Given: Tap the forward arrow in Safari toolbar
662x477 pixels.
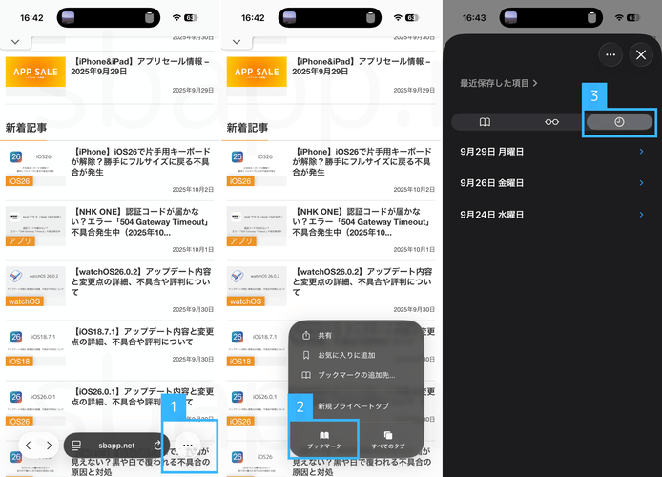Looking at the screenshot, I should pyautogui.click(x=50, y=446).
